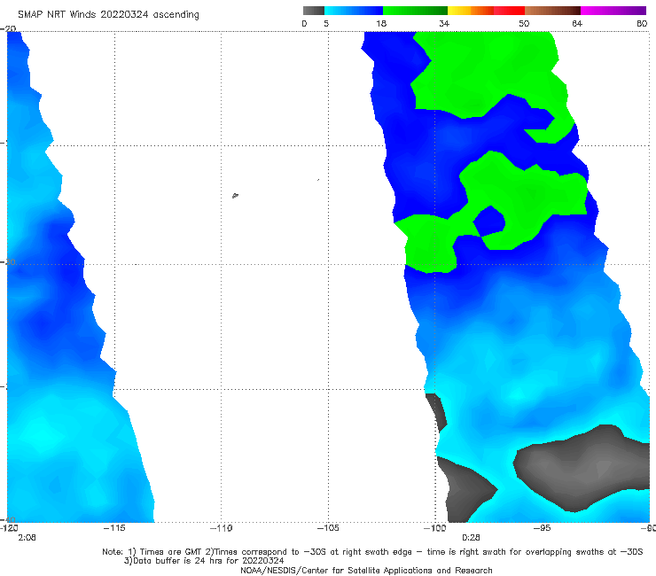The width and height of the screenshot is (656, 576).
Task: Click the title 'SMAP NRT Winds 20220324 ascending'
Action: click(x=108, y=15)
